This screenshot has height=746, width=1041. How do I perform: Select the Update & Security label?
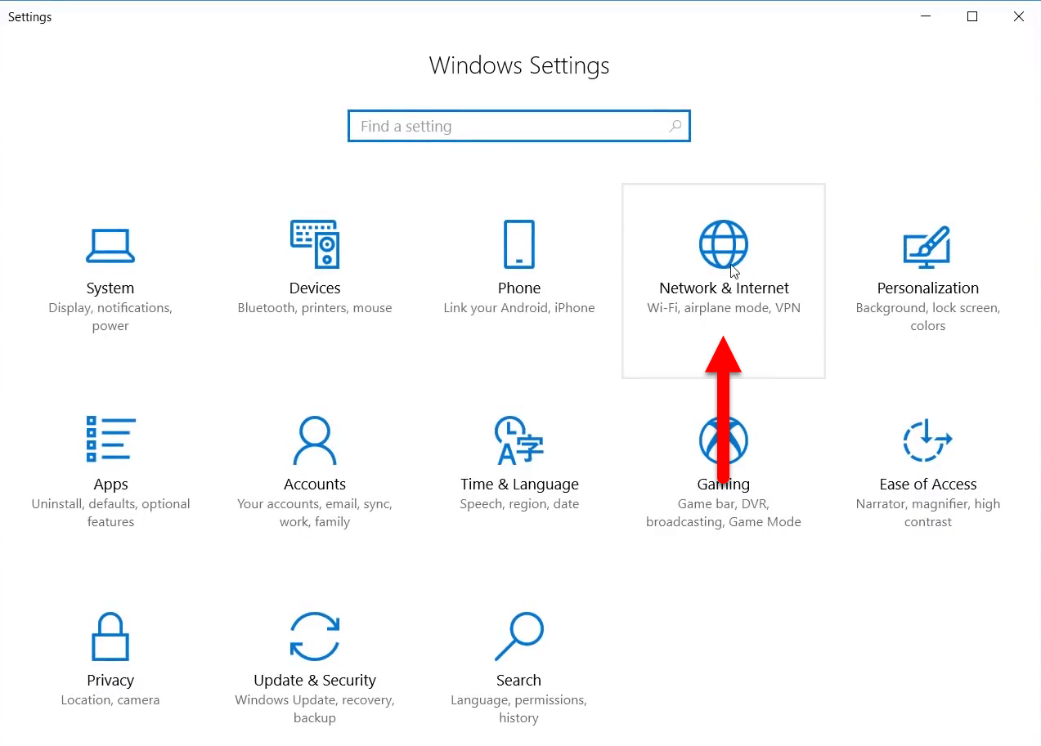(x=315, y=680)
